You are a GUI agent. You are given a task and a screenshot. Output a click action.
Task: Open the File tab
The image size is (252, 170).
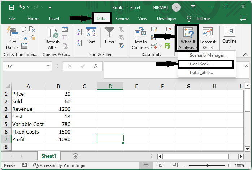[12, 19]
